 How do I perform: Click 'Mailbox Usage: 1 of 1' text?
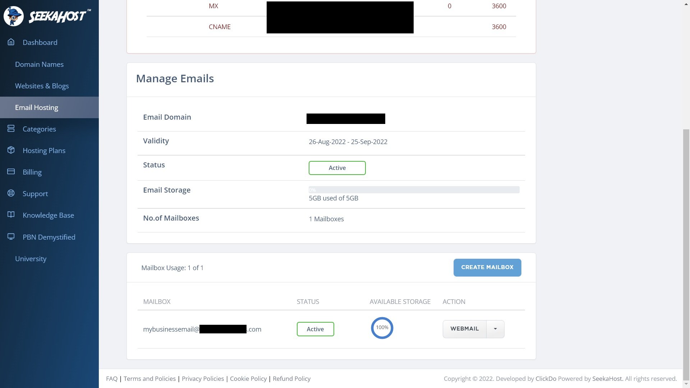(x=172, y=268)
